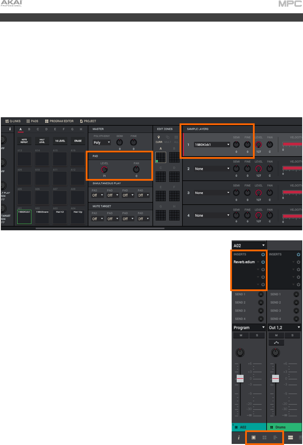Click the split panel icon in mixer footer
The height and width of the screenshot is (445, 303).
tap(291, 438)
